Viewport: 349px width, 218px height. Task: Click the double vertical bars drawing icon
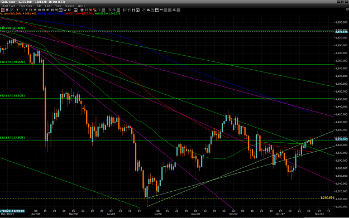click(133, 10)
